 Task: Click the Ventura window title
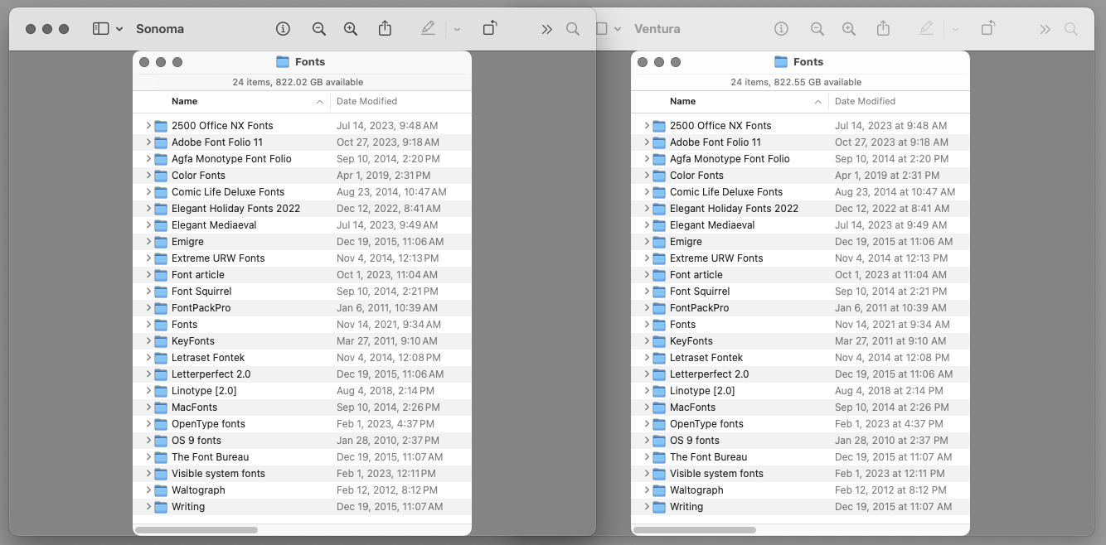[x=657, y=29]
